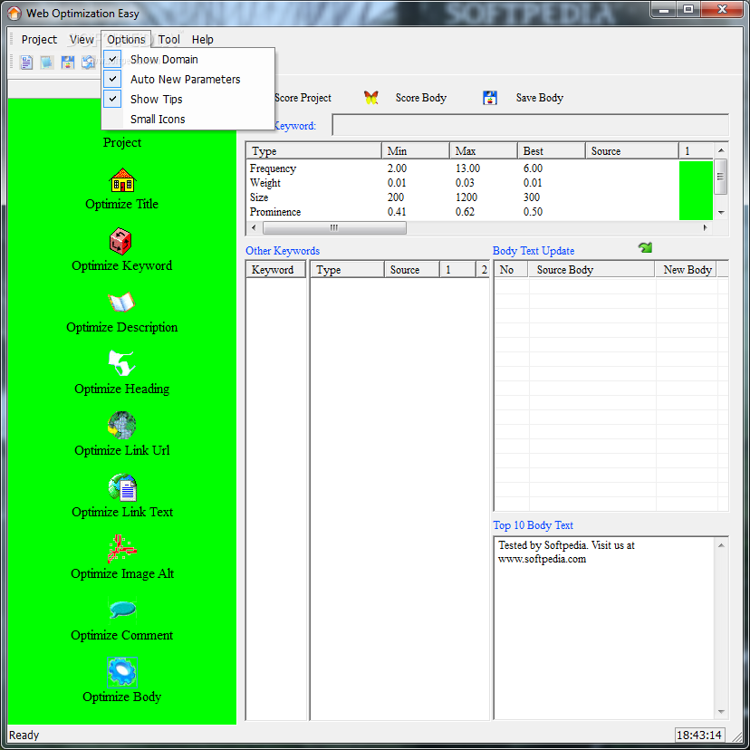Image resolution: width=750 pixels, height=750 pixels.
Task: Click the Score Body butterfly icon
Action: tap(371, 98)
